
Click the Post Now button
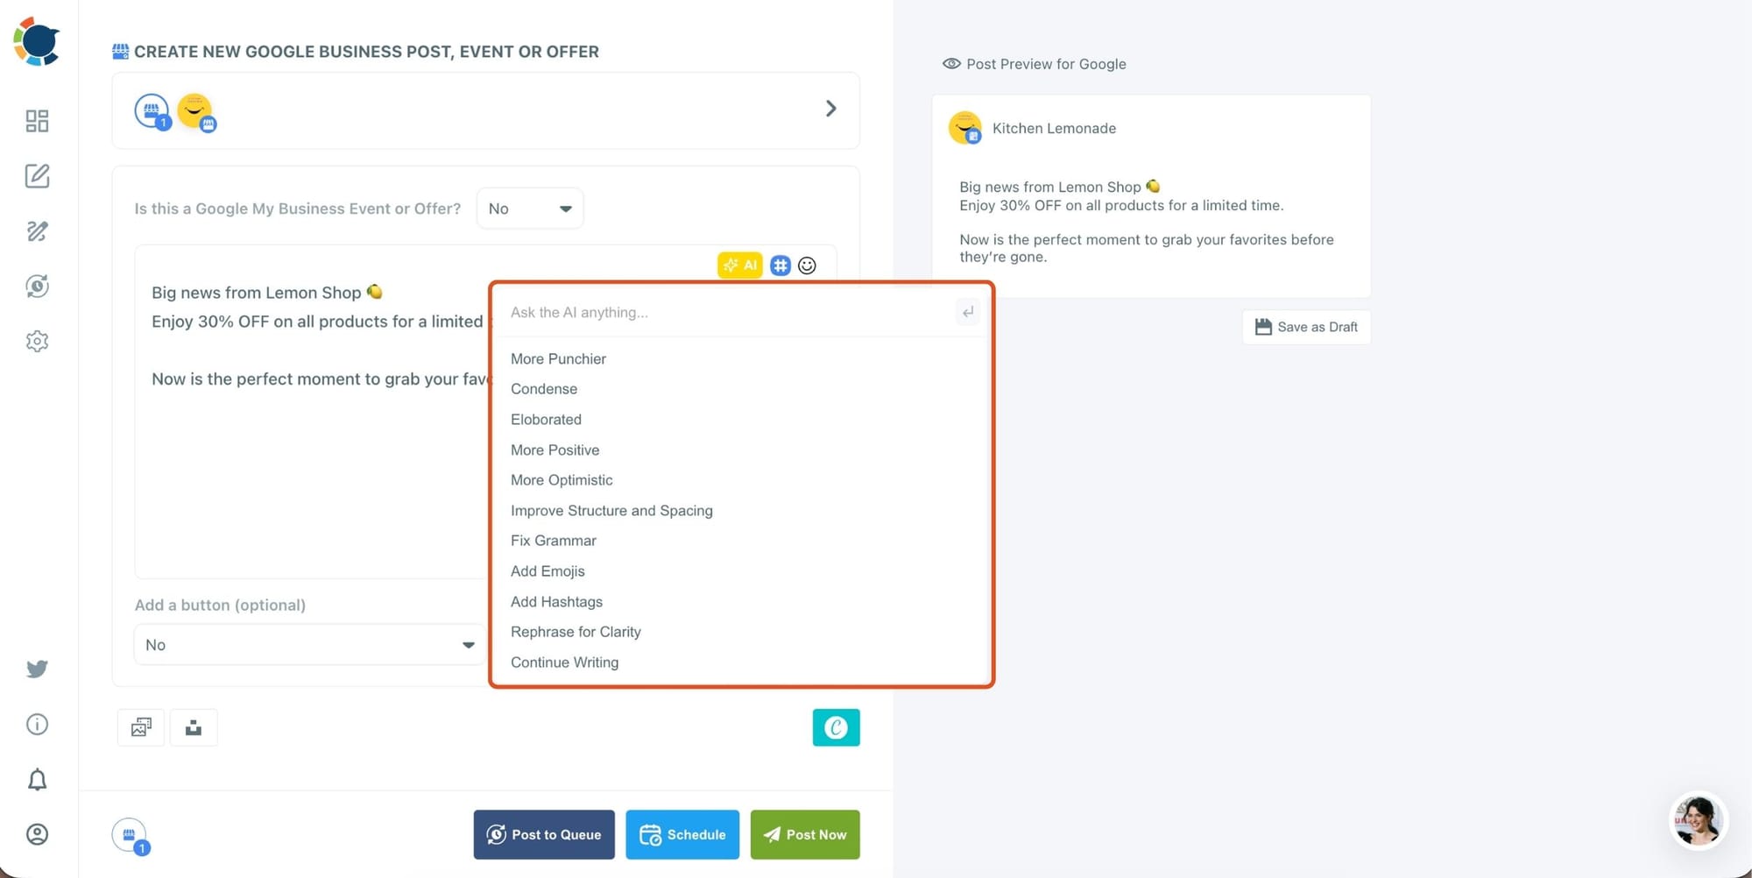(804, 834)
